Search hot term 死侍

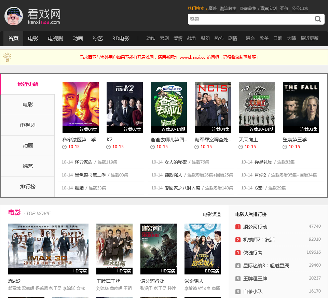tap(284, 9)
